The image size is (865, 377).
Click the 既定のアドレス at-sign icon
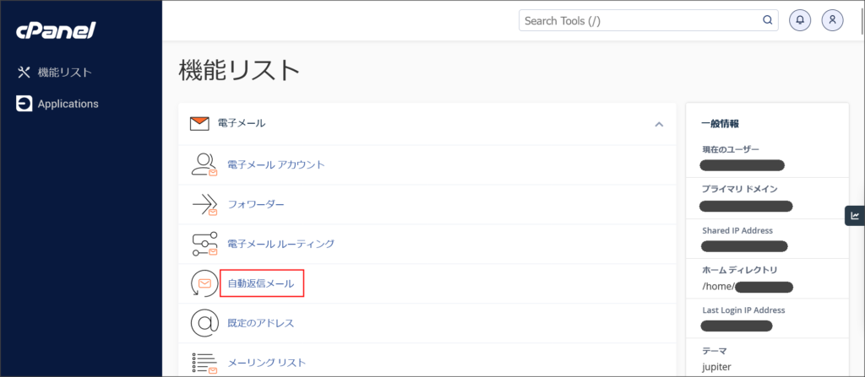pyautogui.click(x=204, y=323)
